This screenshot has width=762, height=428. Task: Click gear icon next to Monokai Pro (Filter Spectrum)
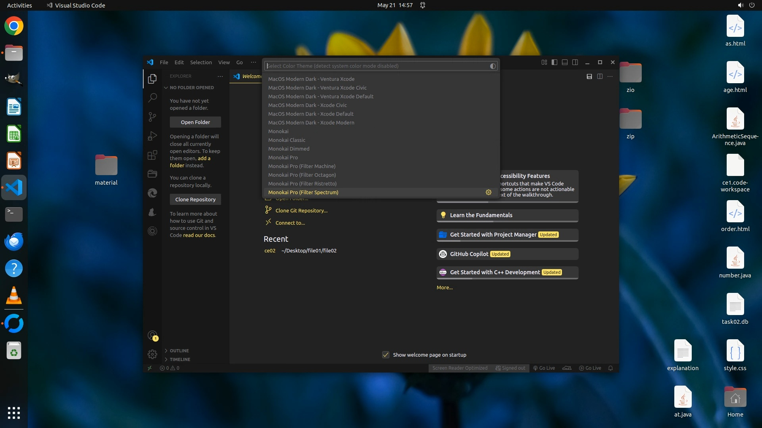coord(489,192)
